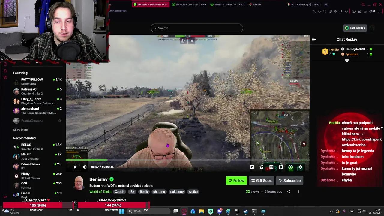Image resolution: width=384 pixels, height=216 pixels.
Task: Seek on the video progress bar
Action: (x=187, y=160)
